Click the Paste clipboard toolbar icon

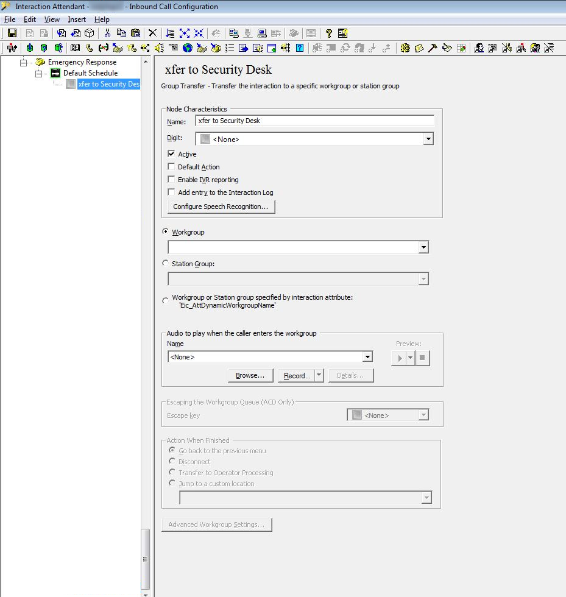click(135, 34)
